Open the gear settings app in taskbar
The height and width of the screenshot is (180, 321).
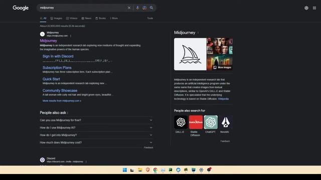[201, 170]
